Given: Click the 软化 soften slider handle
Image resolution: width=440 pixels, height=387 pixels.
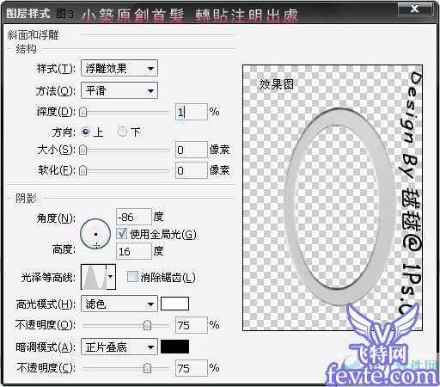Looking at the screenshot, I should pos(83,170).
